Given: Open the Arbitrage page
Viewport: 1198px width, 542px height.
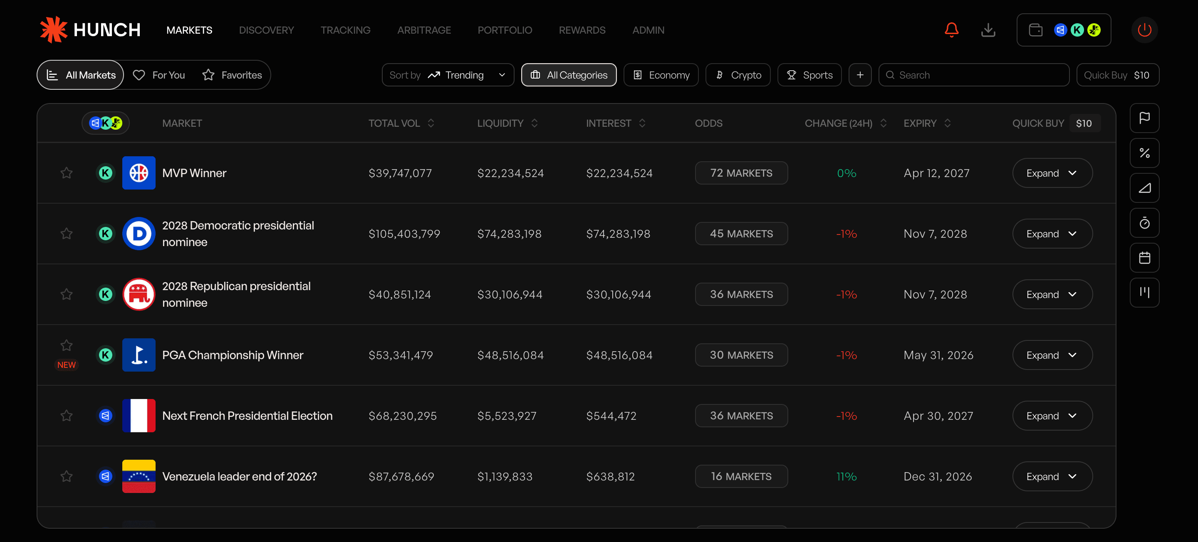Looking at the screenshot, I should pyautogui.click(x=424, y=30).
